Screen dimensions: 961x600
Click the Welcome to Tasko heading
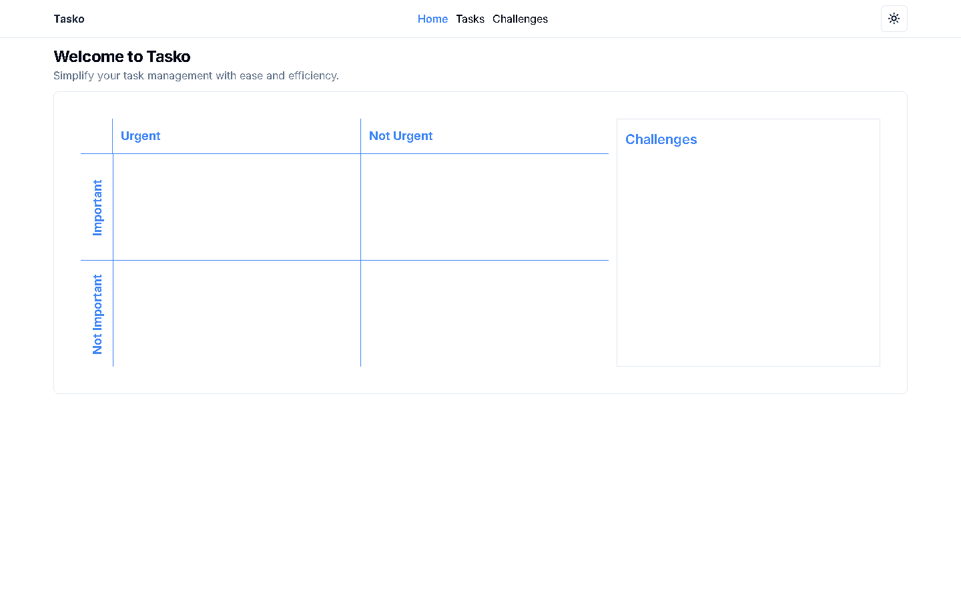(122, 57)
